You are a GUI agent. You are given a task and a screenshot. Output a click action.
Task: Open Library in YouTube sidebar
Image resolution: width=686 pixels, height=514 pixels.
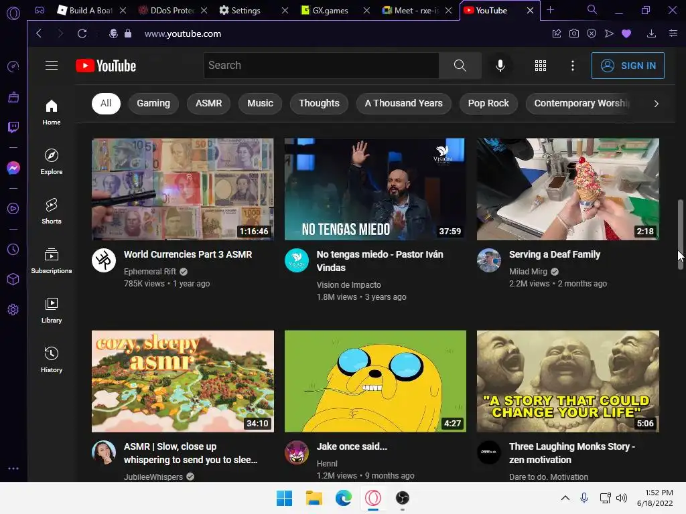click(x=52, y=311)
